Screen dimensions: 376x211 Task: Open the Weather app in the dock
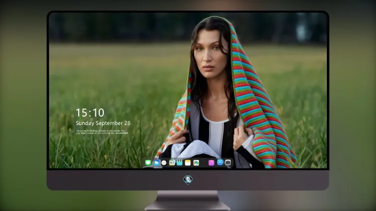(156, 162)
